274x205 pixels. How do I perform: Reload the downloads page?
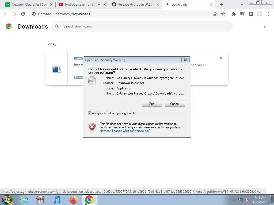point(23,14)
